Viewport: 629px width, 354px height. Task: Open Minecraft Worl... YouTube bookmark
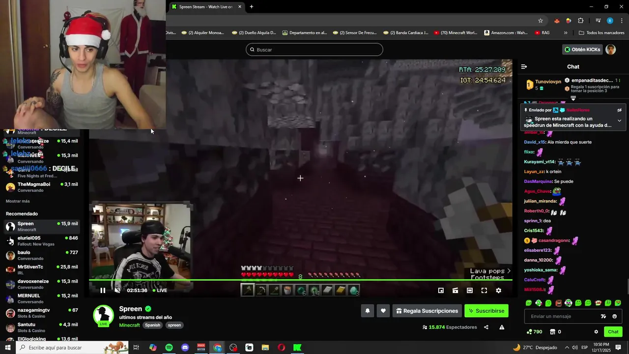point(455,33)
